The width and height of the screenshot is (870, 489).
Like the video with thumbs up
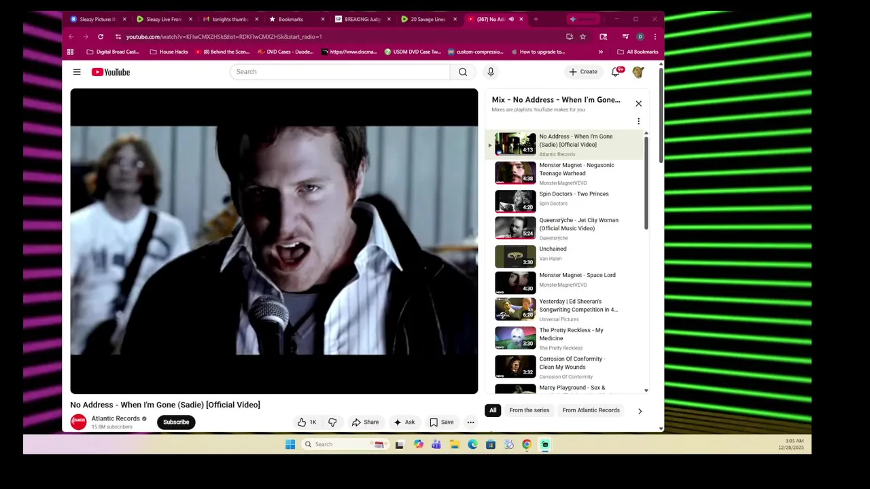click(307, 422)
